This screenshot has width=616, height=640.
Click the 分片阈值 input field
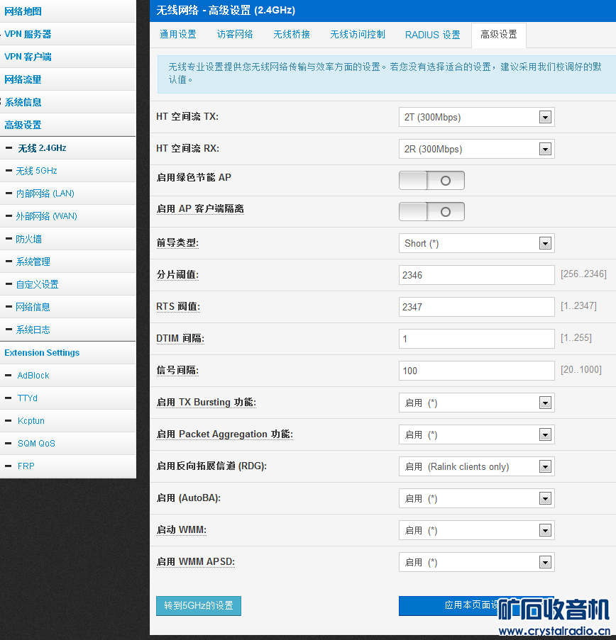tap(477, 275)
